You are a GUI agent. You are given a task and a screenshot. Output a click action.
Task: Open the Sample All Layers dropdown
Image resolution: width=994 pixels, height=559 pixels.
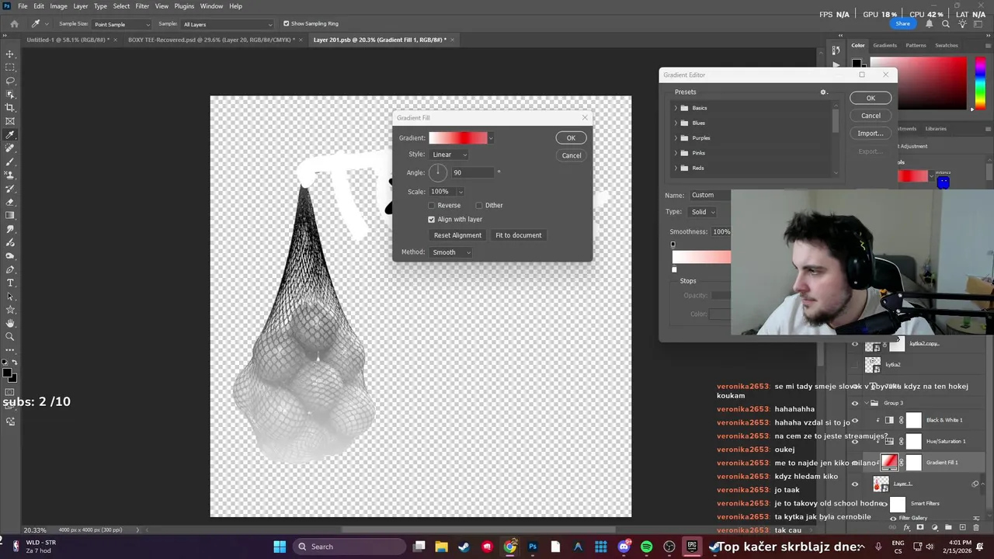(x=228, y=24)
